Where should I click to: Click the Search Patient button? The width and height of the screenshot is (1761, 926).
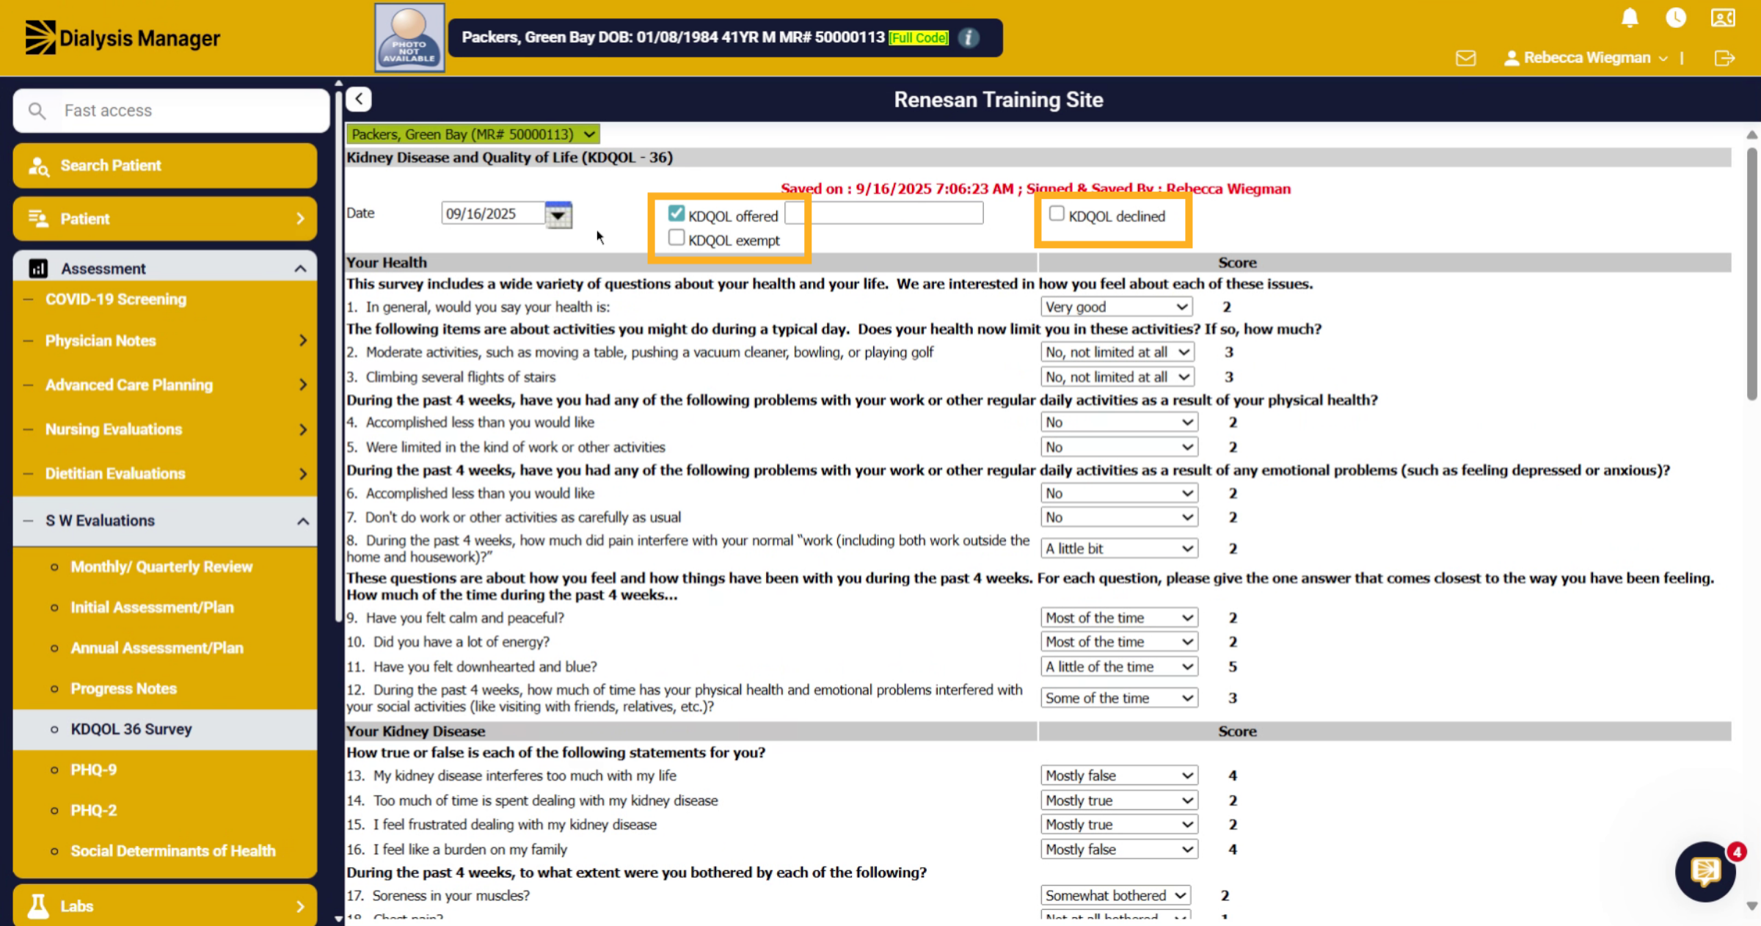tap(165, 166)
